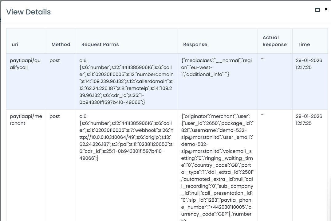
Task: Click the timestamp in the merchant row
Action: (x=309, y=120)
